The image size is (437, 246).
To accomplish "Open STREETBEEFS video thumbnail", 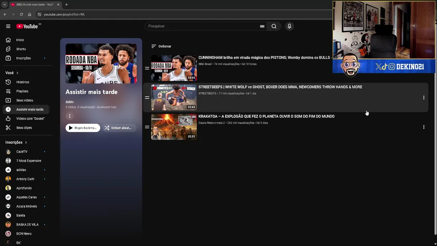I will click(x=174, y=97).
